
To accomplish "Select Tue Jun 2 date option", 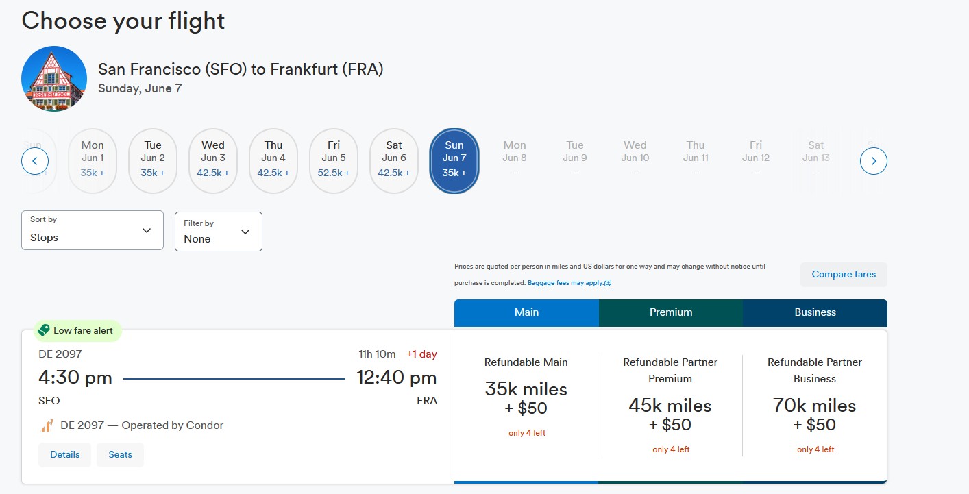I will click(153, 160).
